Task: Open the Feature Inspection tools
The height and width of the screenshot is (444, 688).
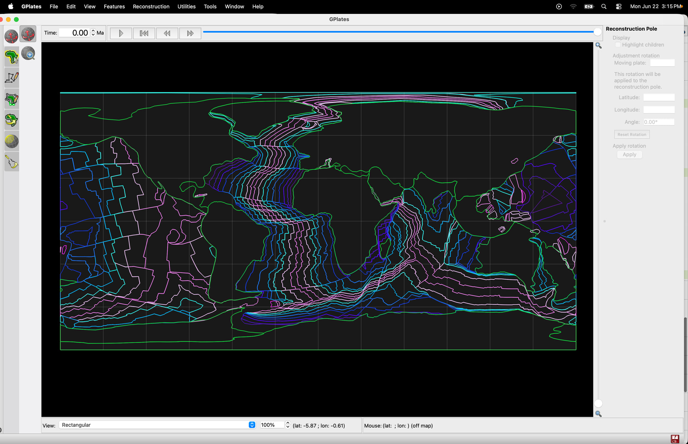Action: coord(11,57)
